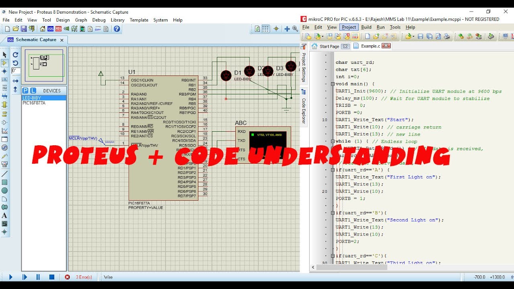Open Project Settings side panel

click(304, 63)
